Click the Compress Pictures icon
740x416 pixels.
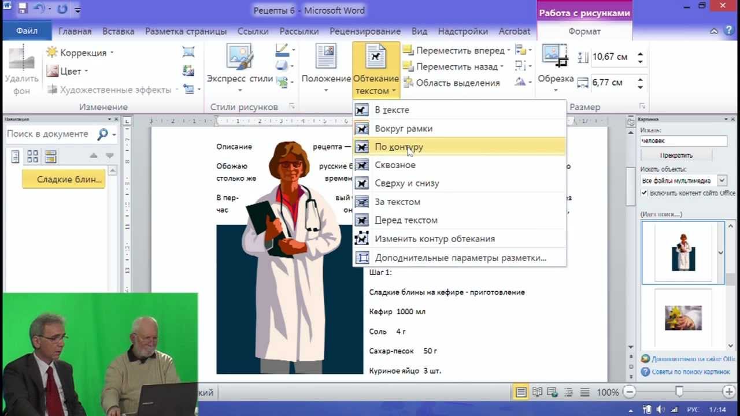[188, 53]
